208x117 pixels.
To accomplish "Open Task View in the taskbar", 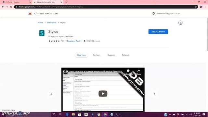I will [60, 114].
